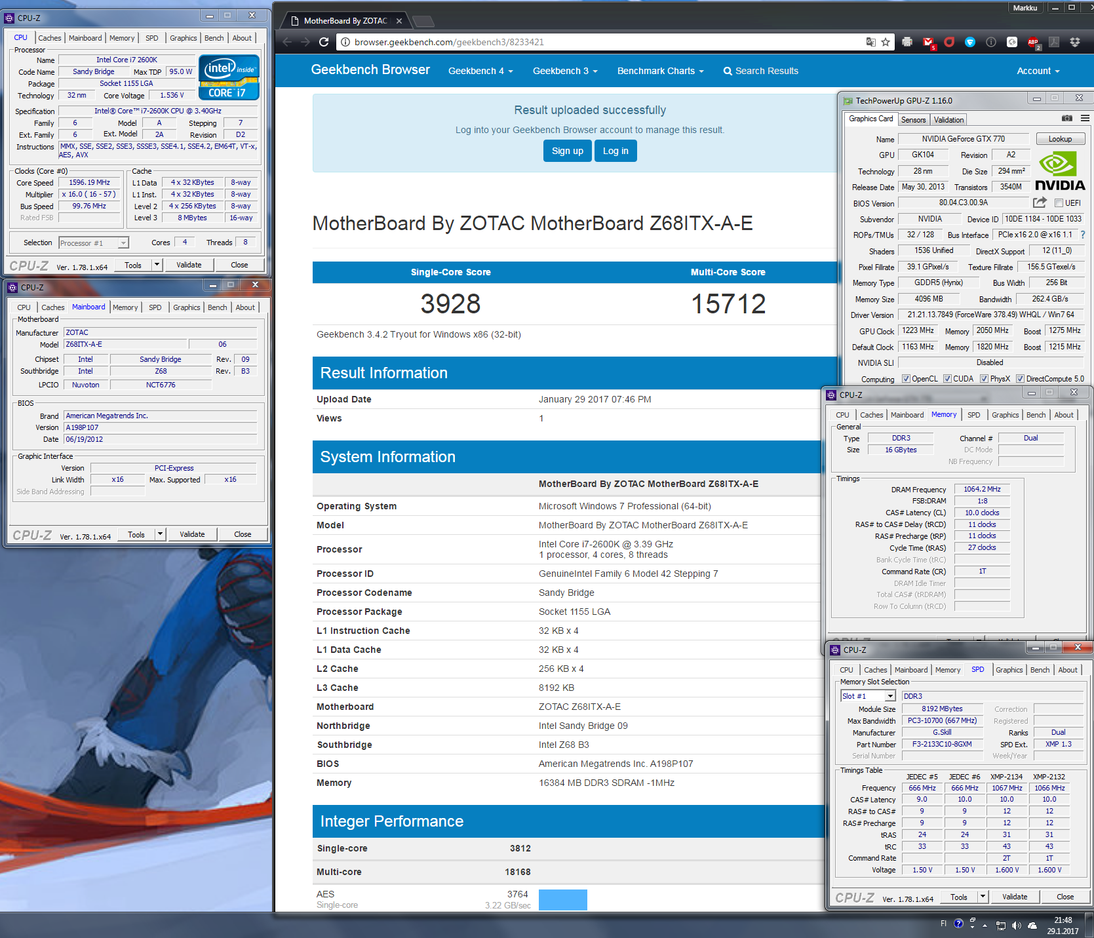
Task: Click the Show desktop button
Action: coord(1089,926)
